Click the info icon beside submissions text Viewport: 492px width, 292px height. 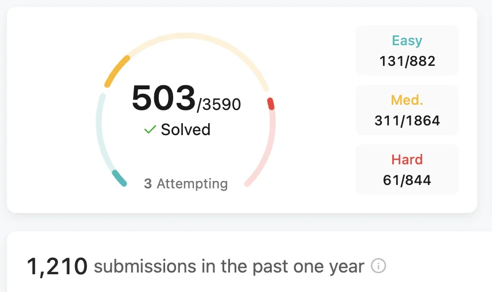pyautogui.click(x=378, y=266)
